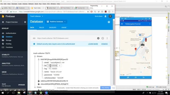
Task: Cancel lat edit with the X icon
Action: point(59,66)
